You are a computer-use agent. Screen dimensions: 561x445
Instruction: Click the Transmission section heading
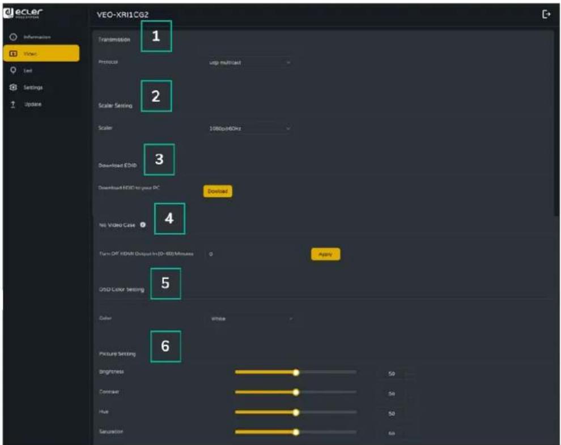click(x=114, y=39)
